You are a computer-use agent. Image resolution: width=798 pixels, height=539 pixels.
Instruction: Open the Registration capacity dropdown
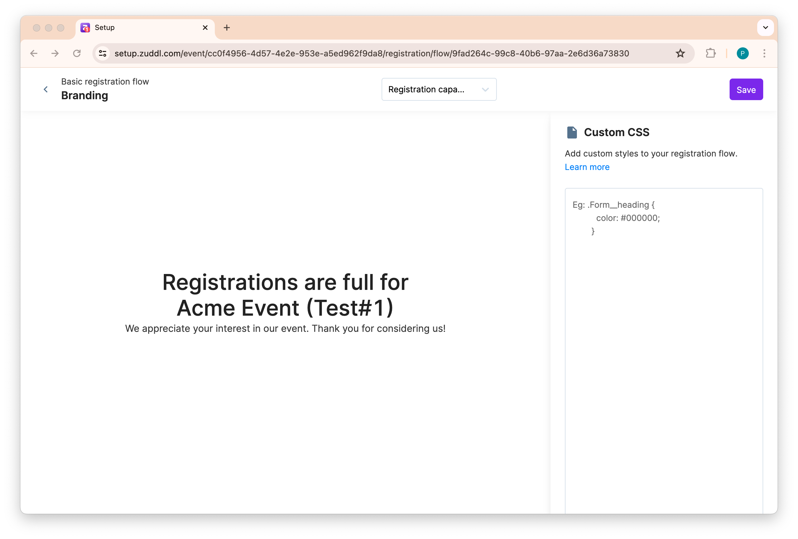(439, 90)
